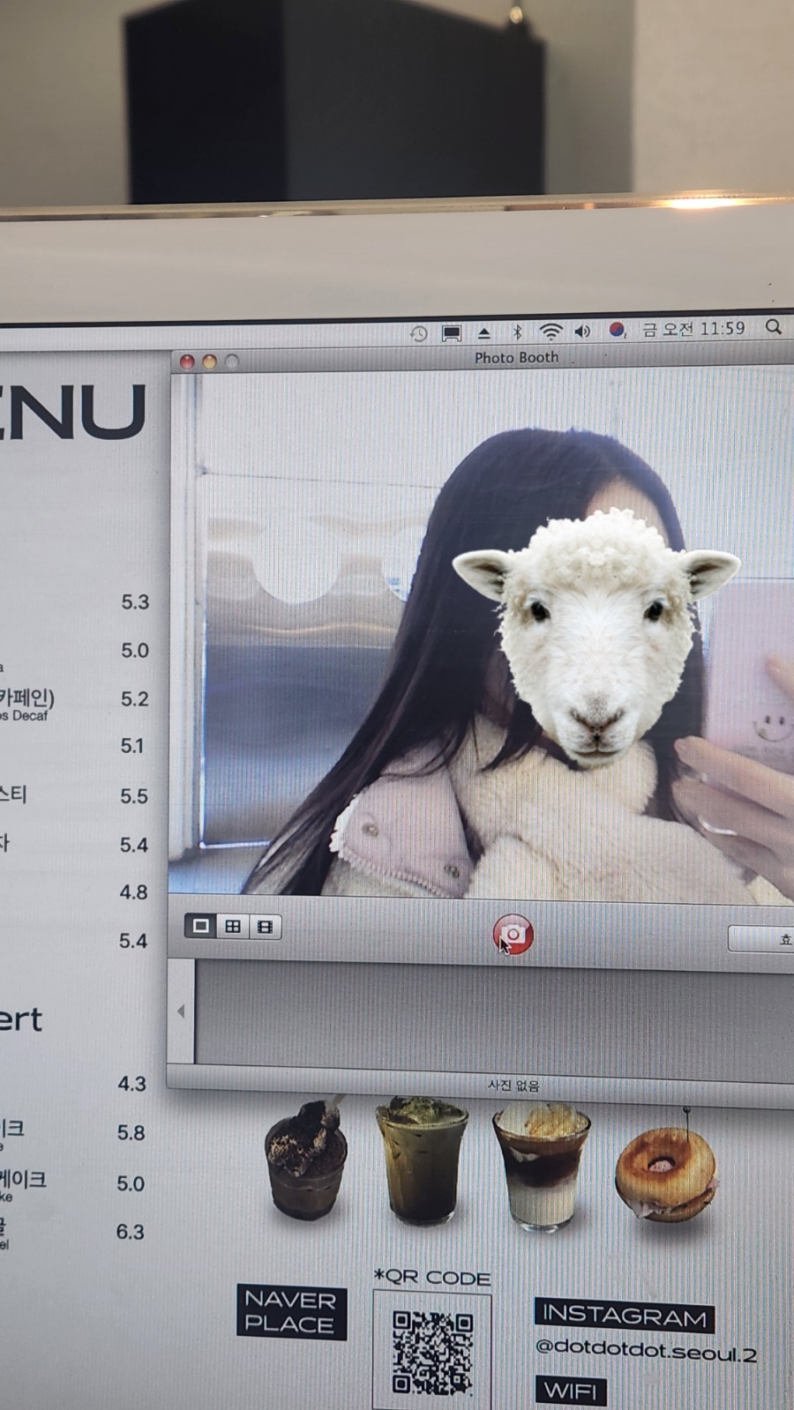Open the Bluetooth status menu

tap(518, 332)
